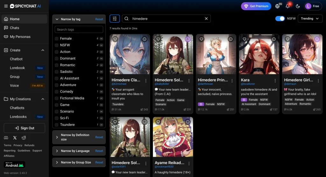Open My Personas in sidebar
Viewport: 326px width, 177px height.
click(x=24, y=37)
